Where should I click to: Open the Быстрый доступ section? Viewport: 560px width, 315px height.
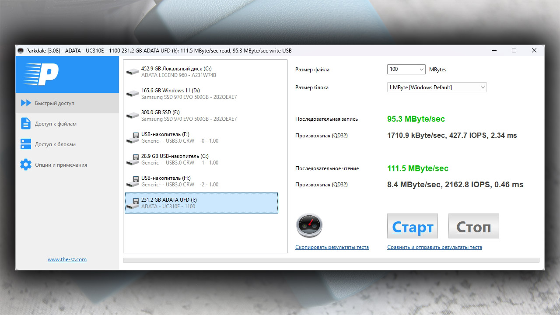(x=67, y=103)
